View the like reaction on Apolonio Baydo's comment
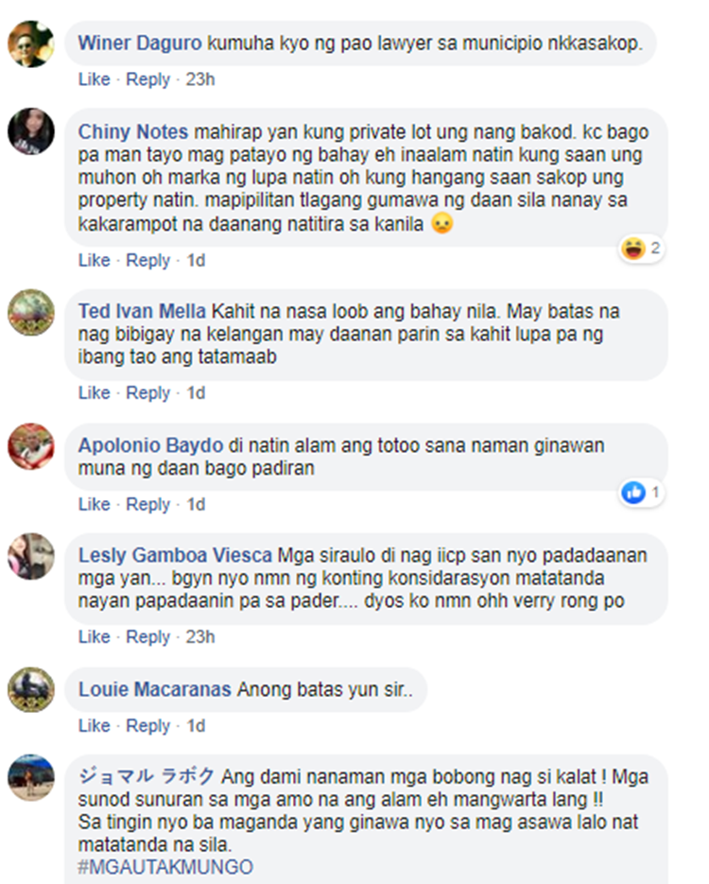The height and width of the screenshot is (884, 709). click(641, 493)
